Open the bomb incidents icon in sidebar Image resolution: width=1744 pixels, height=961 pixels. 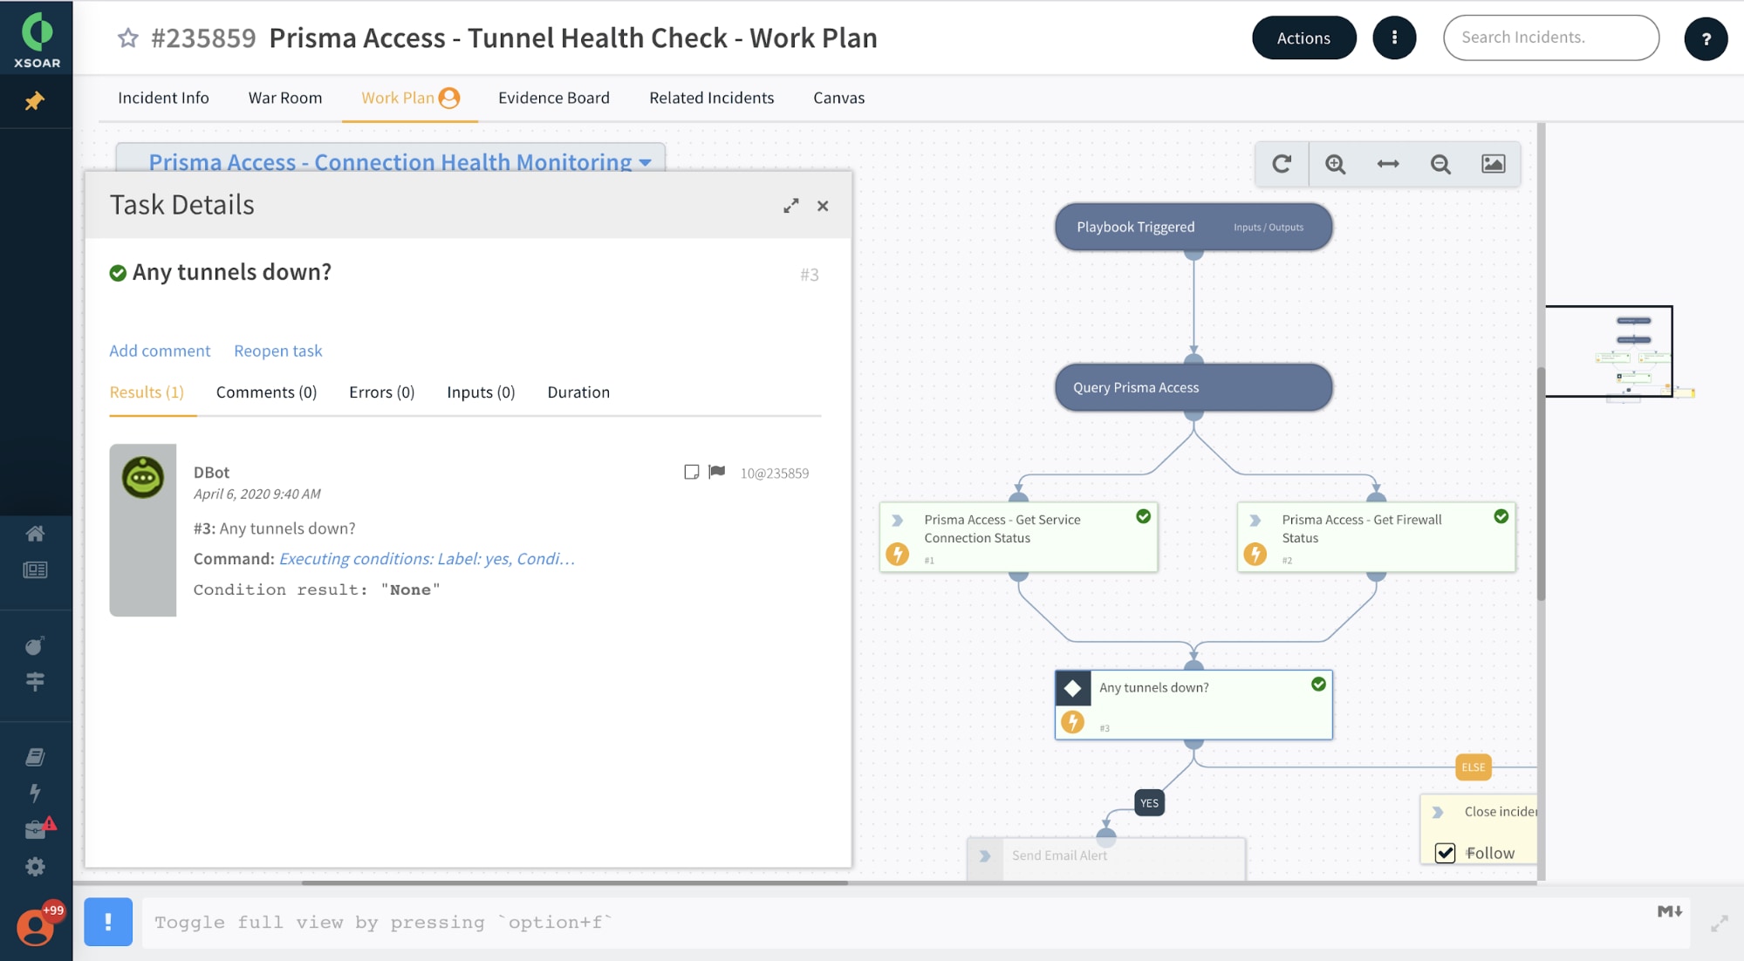(x=35, y=645)
